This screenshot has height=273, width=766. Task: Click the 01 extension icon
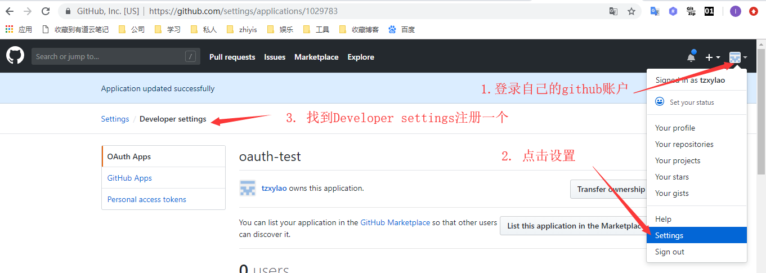click(x=709, y=11)
